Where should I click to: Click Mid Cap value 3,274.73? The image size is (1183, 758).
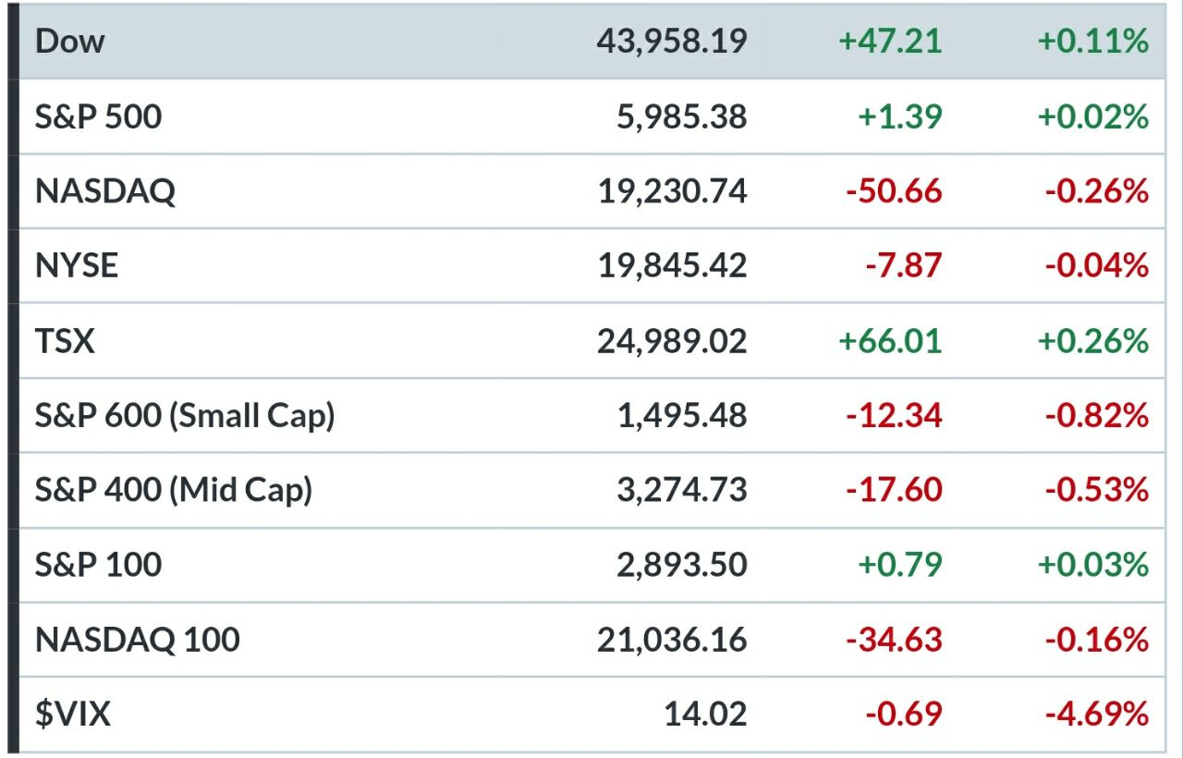click(x=682, y=491)
